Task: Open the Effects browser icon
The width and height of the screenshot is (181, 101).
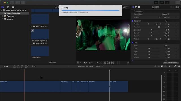Action: (175, 66)
